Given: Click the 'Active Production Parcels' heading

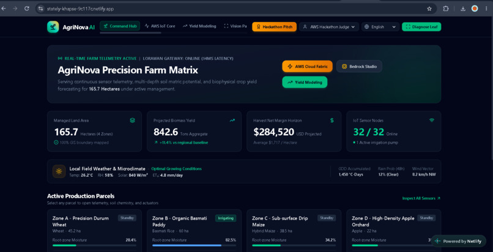Looking at the screenshot, I should click(x=81, y=196).
